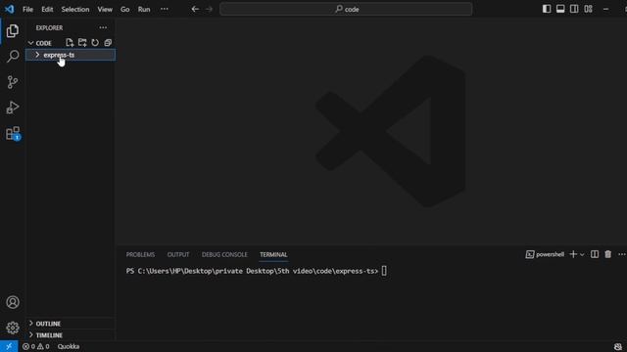This screenshot has width=627, height=352.
Task: Collapse all folders in Explorer
Action: (x=108, y=43)
